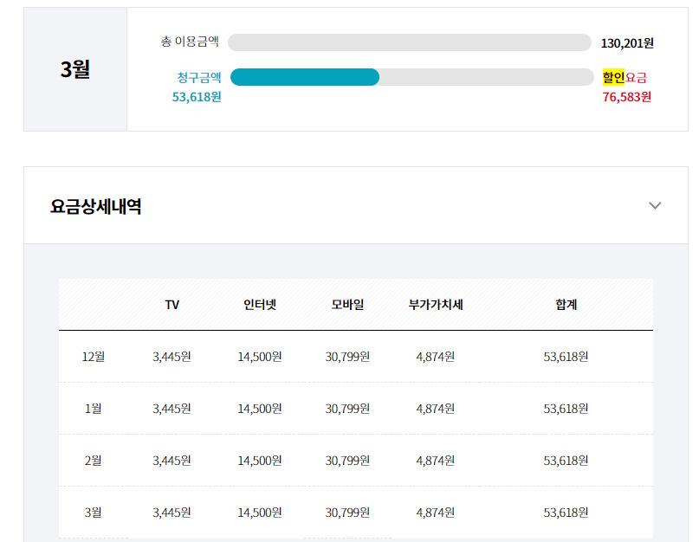The width and height of the screenshot is (699, 542).
Task: Select the 인터넷 column header
Action: [260, 305]
